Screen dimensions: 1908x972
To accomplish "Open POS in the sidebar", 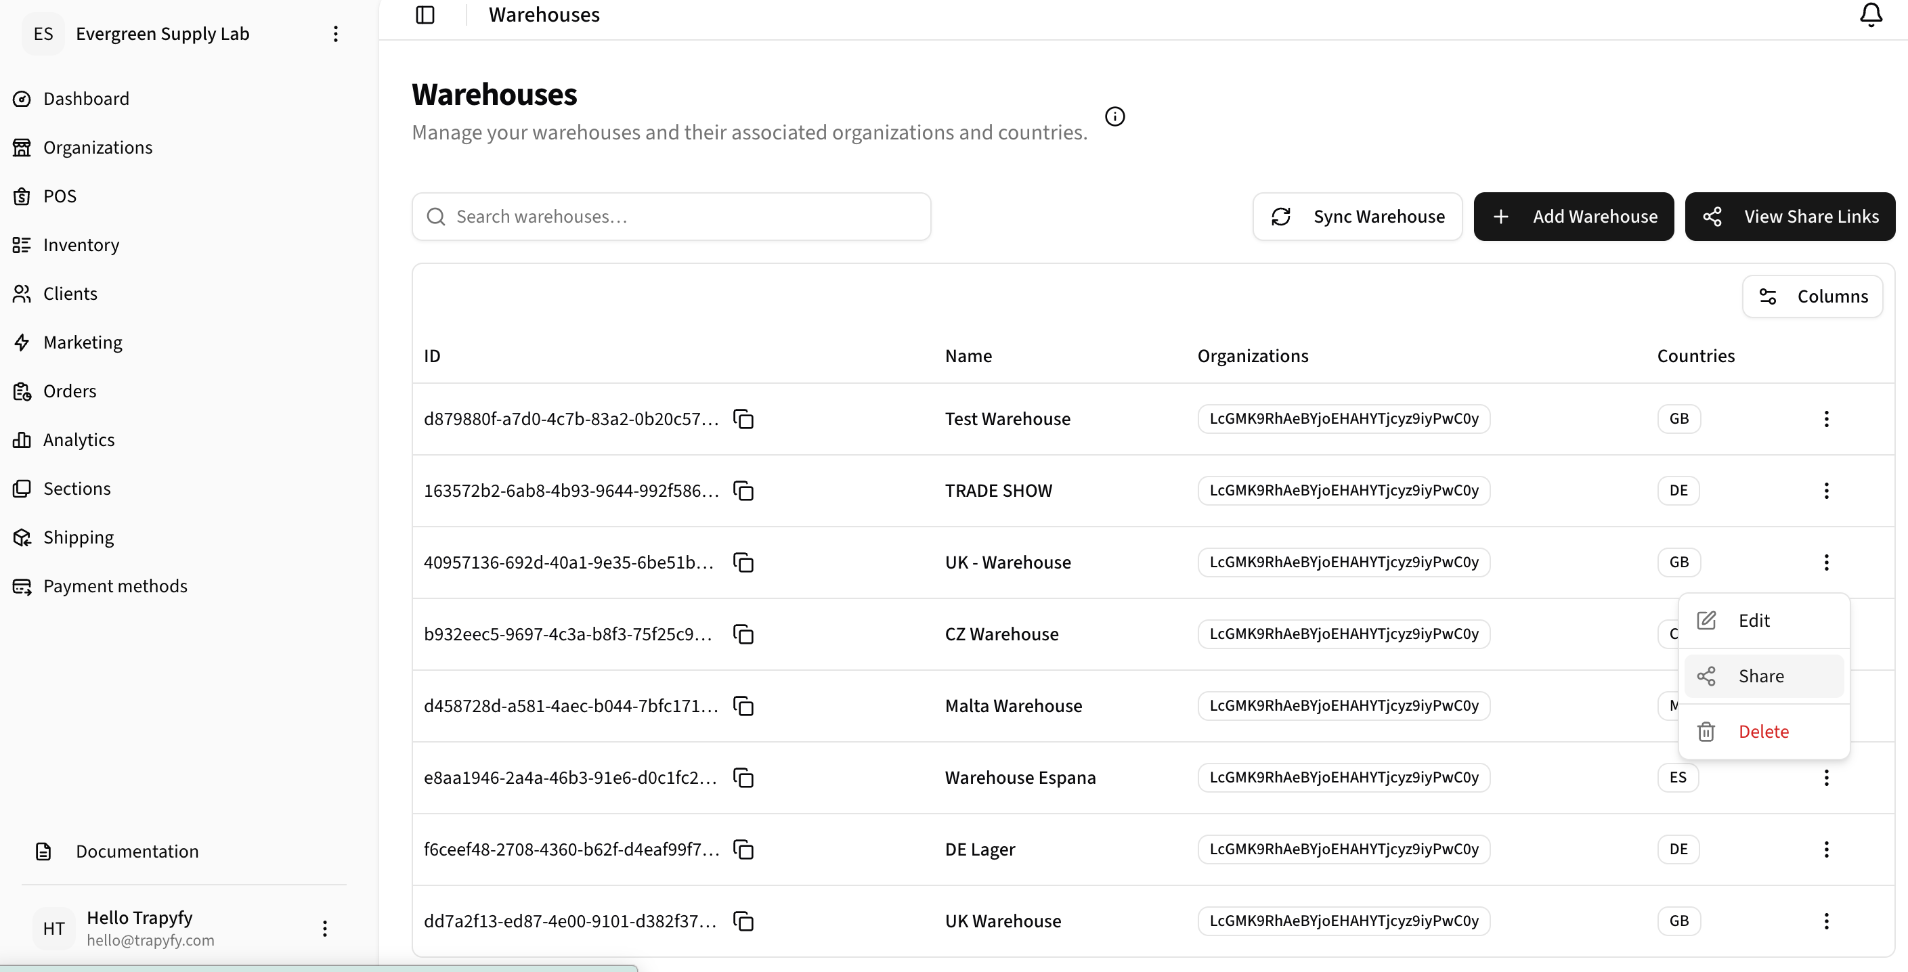I will (x=60, y=196).
